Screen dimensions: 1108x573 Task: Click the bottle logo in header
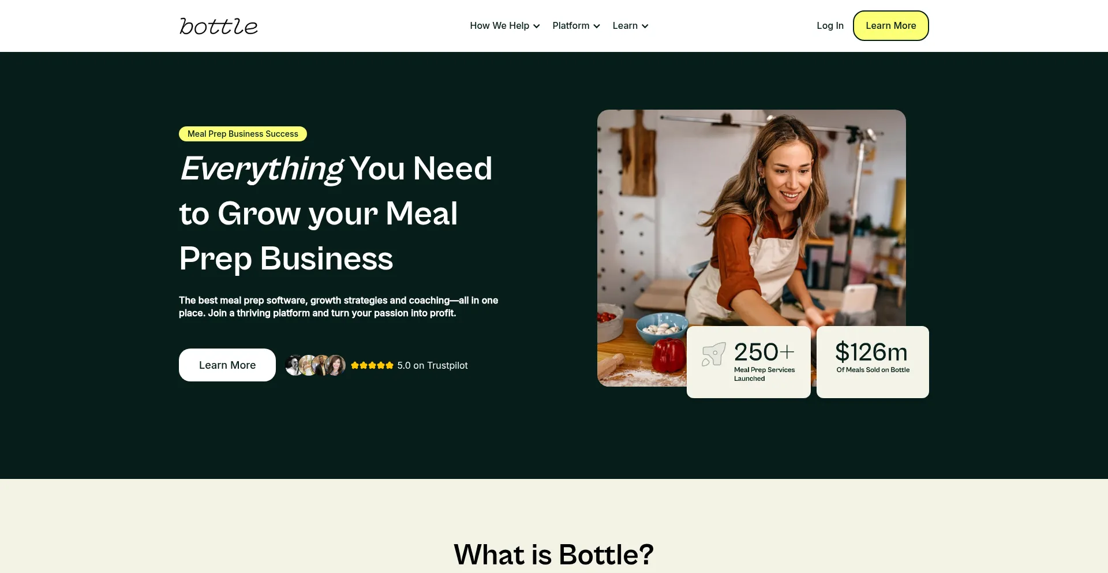tap(218, 26)
